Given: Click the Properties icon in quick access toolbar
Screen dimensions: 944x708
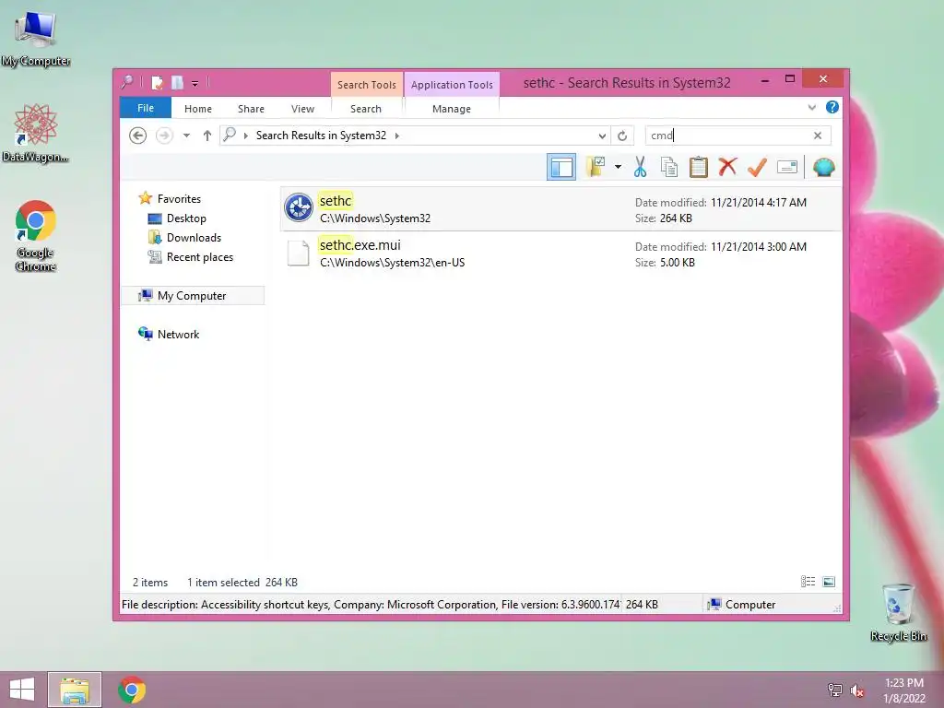Looking at the screenshot, I should [157, 82].
